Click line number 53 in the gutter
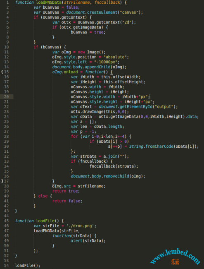Viewport: 204px width, 269px height. coord(6,261)
